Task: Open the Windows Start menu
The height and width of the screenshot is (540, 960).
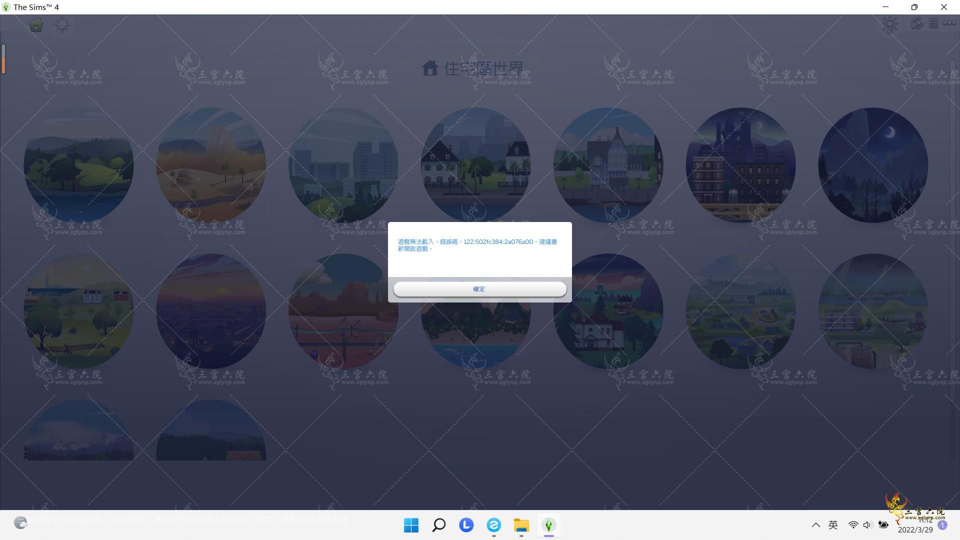Action: 411,525
